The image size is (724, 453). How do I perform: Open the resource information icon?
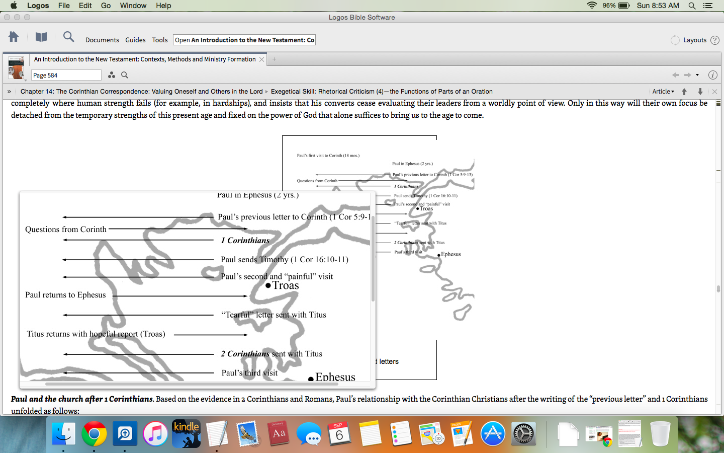712,75
